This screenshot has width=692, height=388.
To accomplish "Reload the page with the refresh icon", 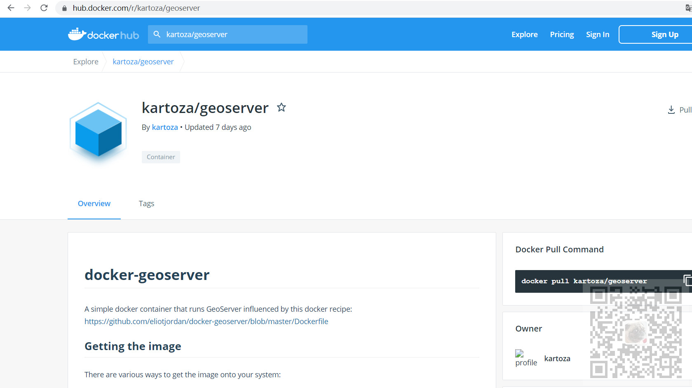I will pyautogui.click(x=44, y=8).
